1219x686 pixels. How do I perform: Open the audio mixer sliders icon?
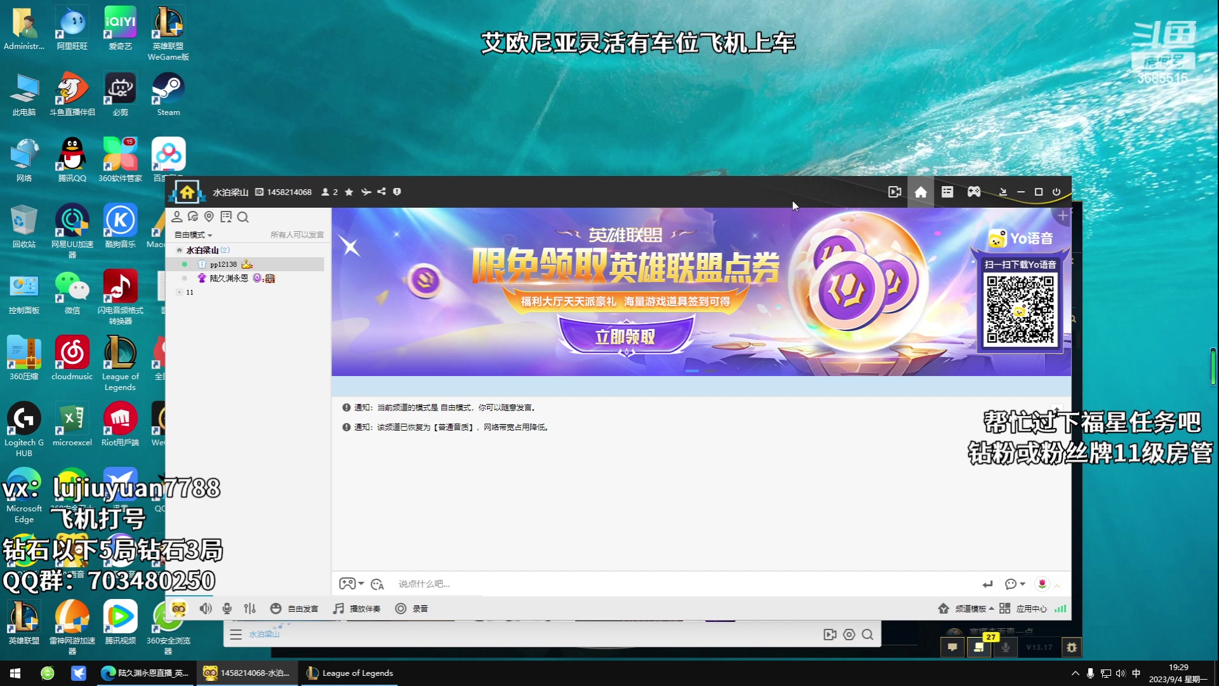(x=250, y=609)
